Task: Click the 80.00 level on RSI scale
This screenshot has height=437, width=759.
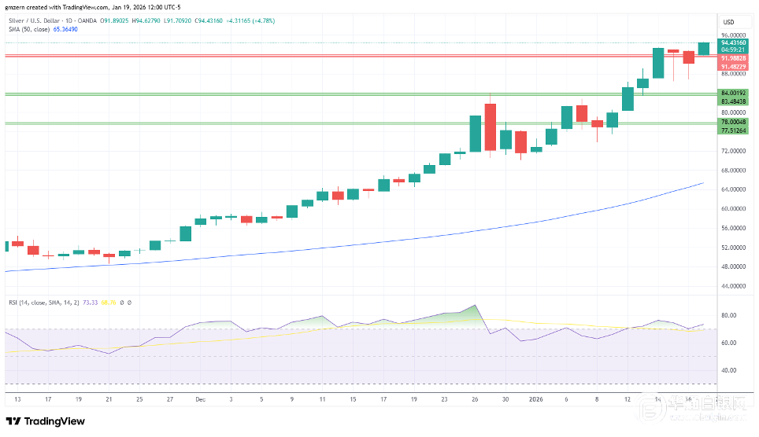Action: (x=728, y=315)
